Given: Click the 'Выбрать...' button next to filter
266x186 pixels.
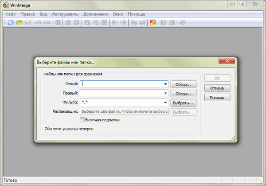Looking at the screenshot, I should 183,103.
